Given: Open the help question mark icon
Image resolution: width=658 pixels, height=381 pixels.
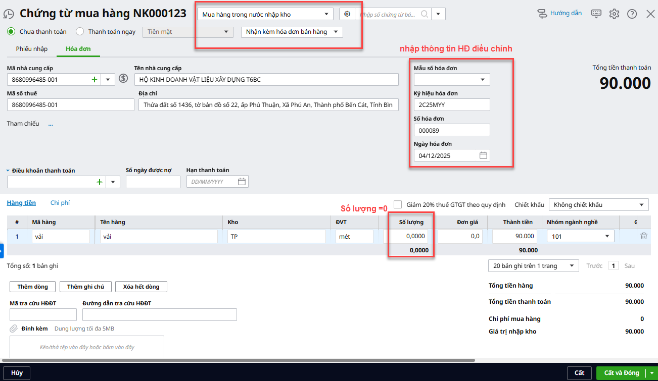Looking at the screenshot, I should (632, 14).
